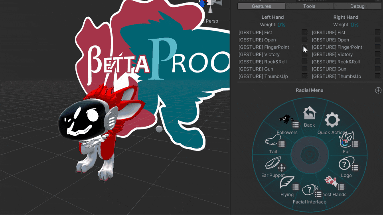Open the Gestures tab

click(x=261, y=6)
